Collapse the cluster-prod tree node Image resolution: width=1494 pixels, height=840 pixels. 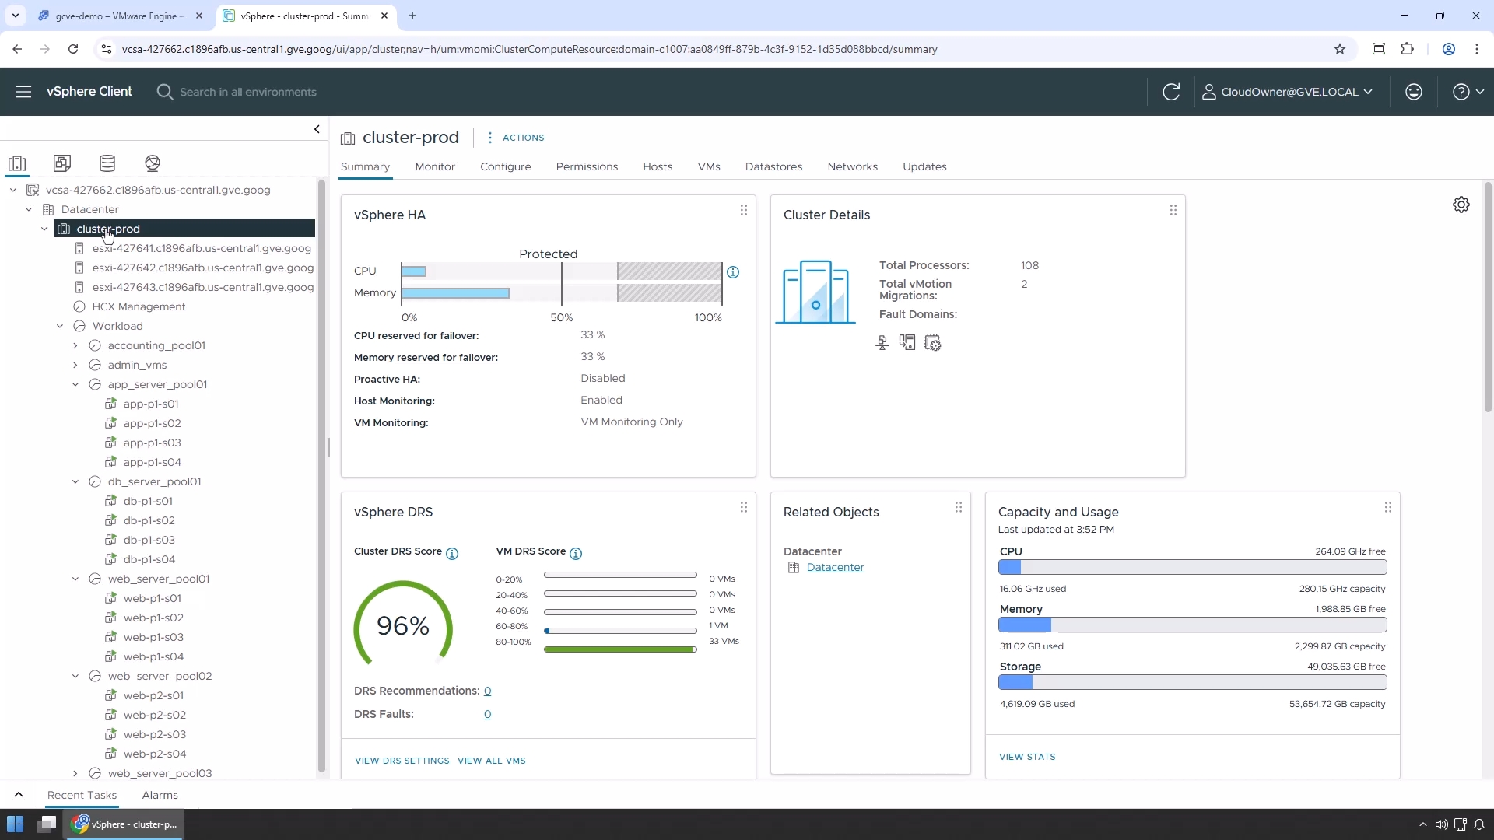click(44, 229)
